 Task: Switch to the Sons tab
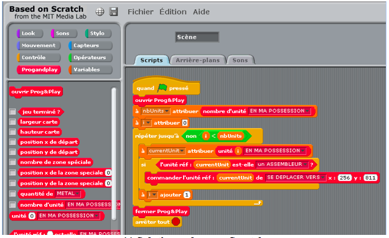point(240,60)
